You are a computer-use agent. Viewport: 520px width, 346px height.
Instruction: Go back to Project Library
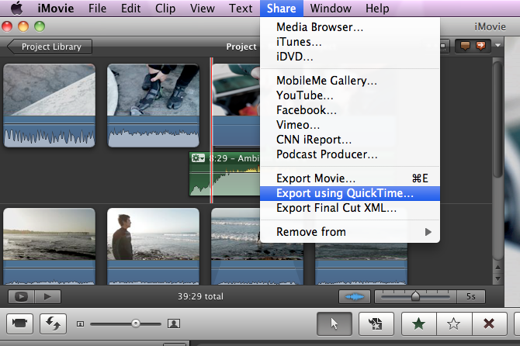[x=50, y=47]
